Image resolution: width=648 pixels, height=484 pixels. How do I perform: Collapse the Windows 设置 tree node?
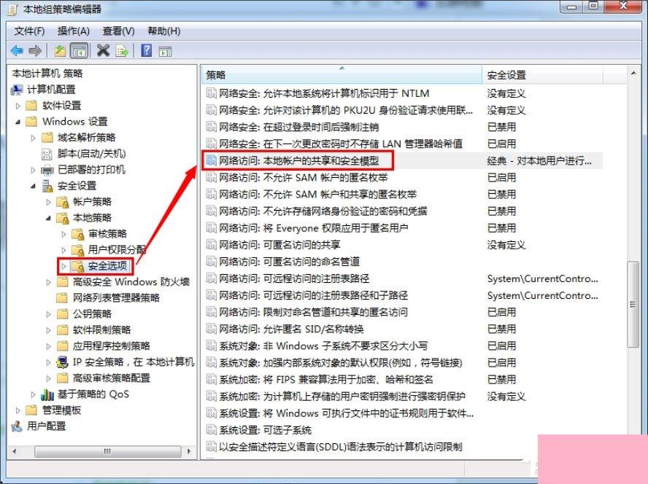(x=18, y=122)
